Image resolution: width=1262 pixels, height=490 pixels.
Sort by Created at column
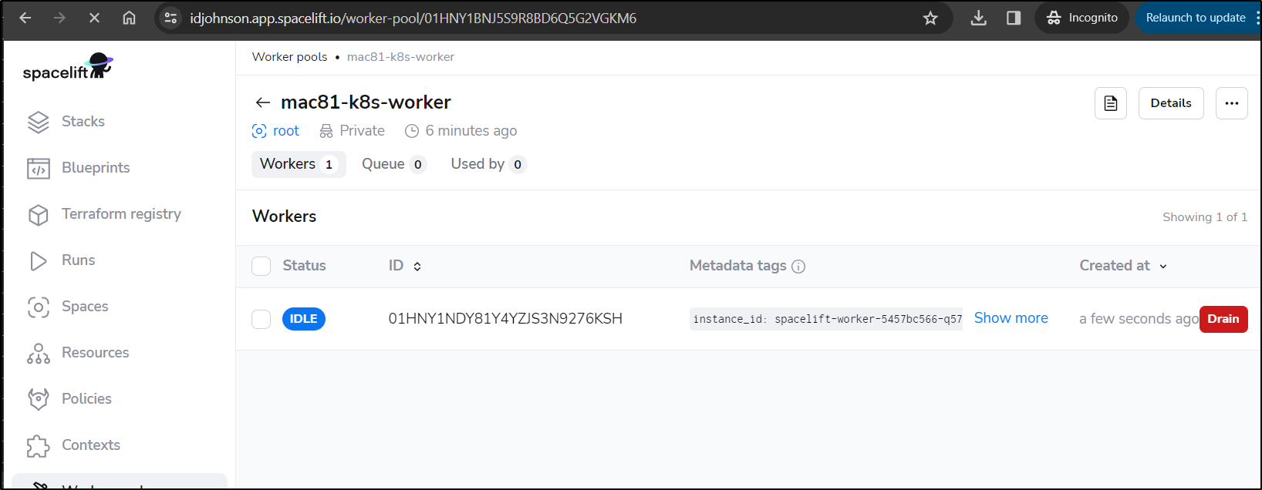point(1123,266)
